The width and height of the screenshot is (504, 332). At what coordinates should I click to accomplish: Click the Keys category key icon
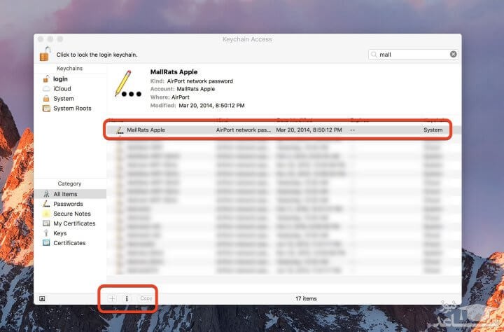click(x=46, y=233)
